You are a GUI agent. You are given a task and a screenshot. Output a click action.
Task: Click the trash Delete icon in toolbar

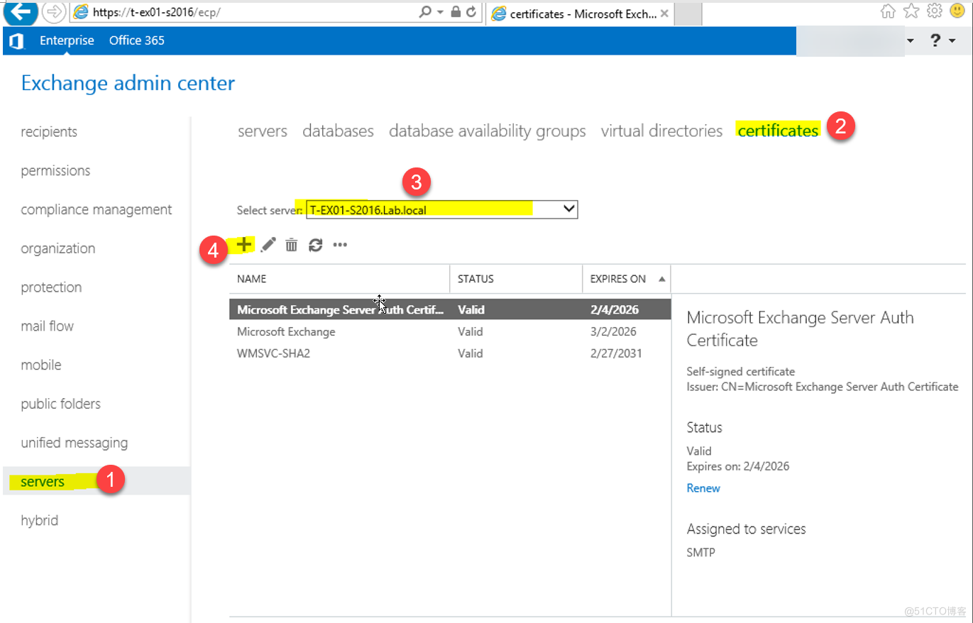(x=291, y=245)
